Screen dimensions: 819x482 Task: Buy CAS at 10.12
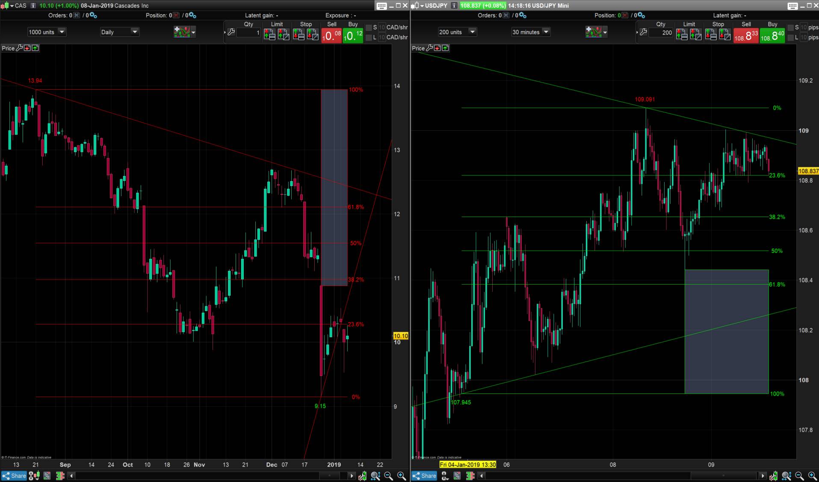click(x=353, y=35)
